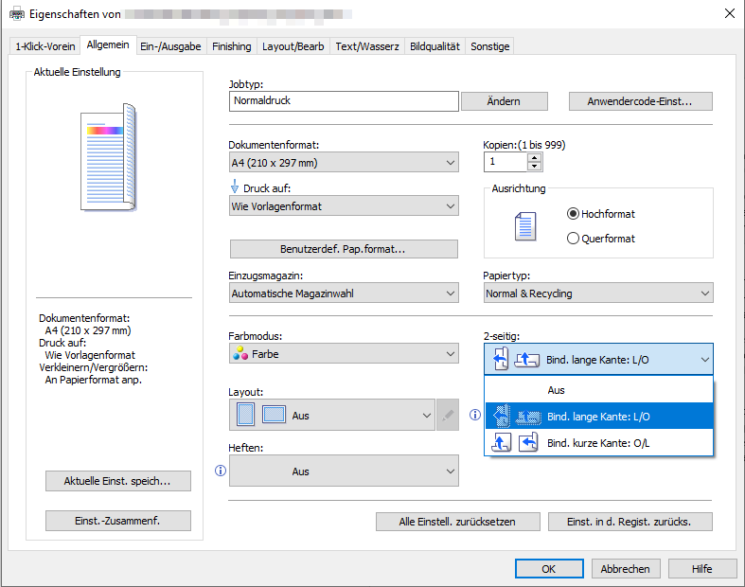
Task: Select the Hochformat radio button
Action: click(x=573, y=214)
